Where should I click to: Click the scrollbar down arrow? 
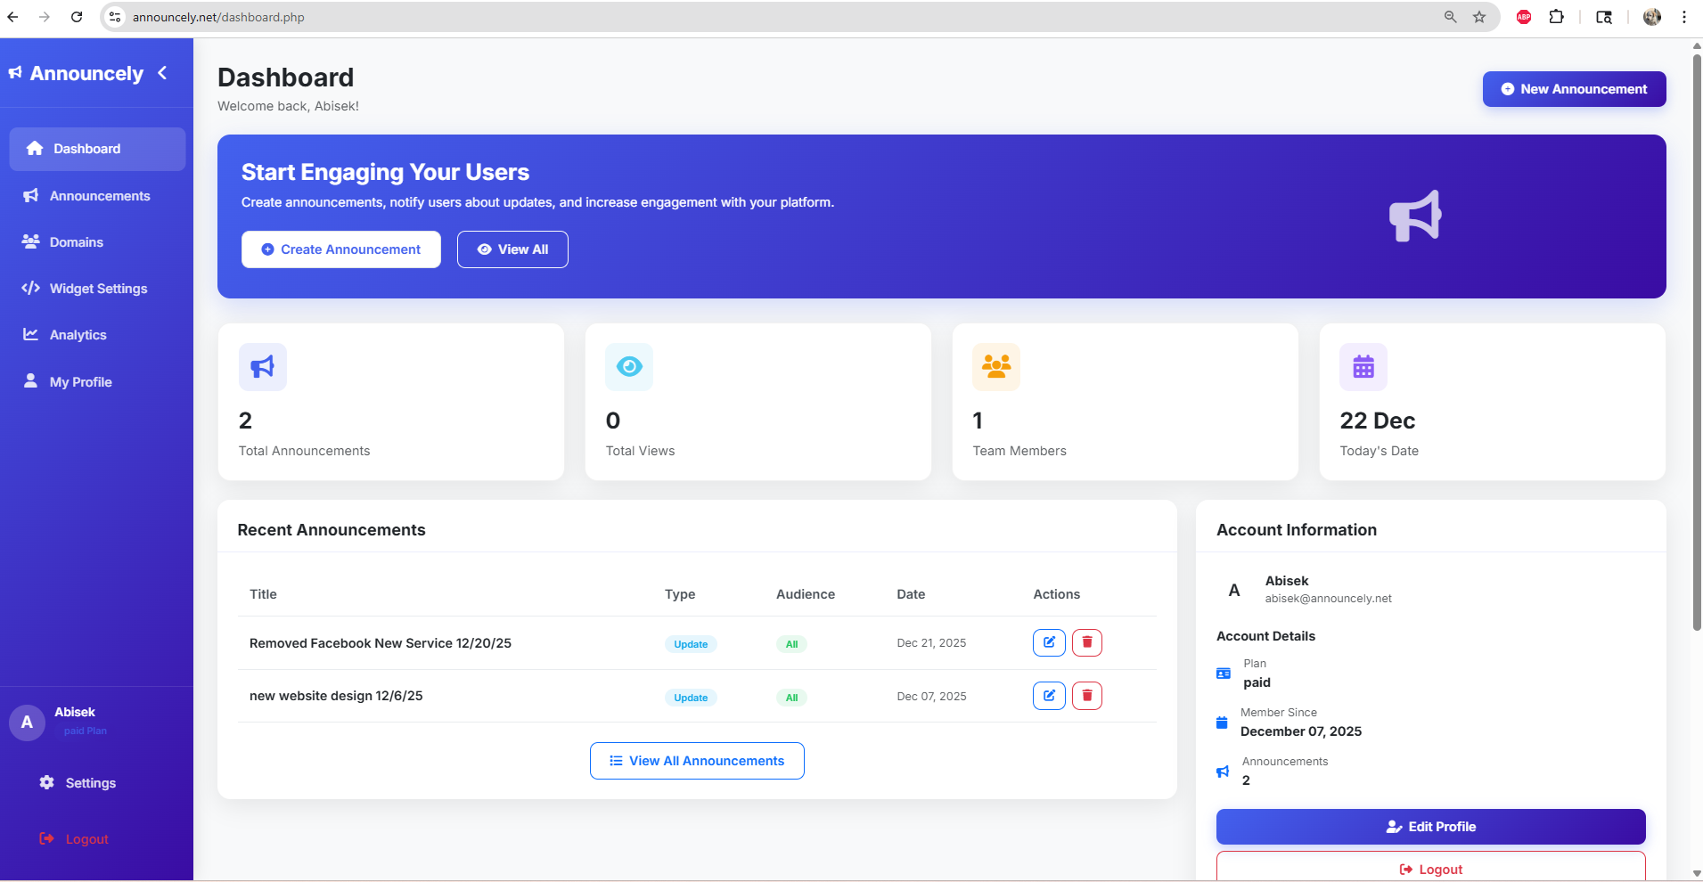point(1697,873)
